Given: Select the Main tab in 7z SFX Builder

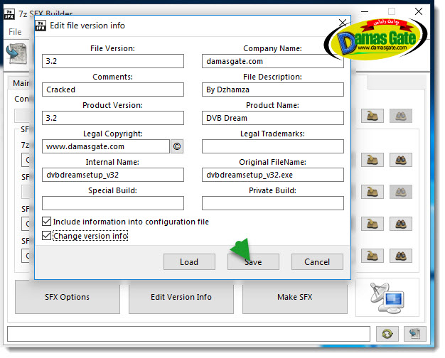Looking at the screenshot, I should tap(21, 83).
